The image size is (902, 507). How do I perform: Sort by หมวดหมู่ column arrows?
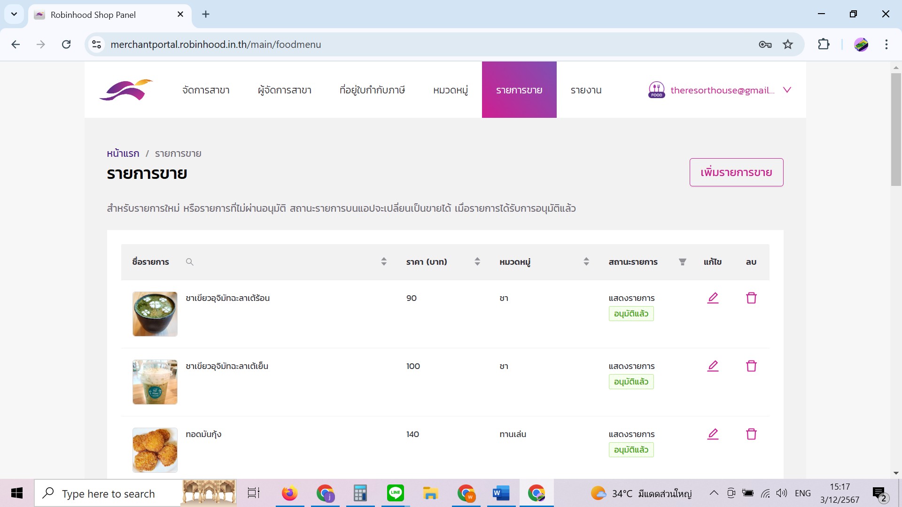[586, 262]
